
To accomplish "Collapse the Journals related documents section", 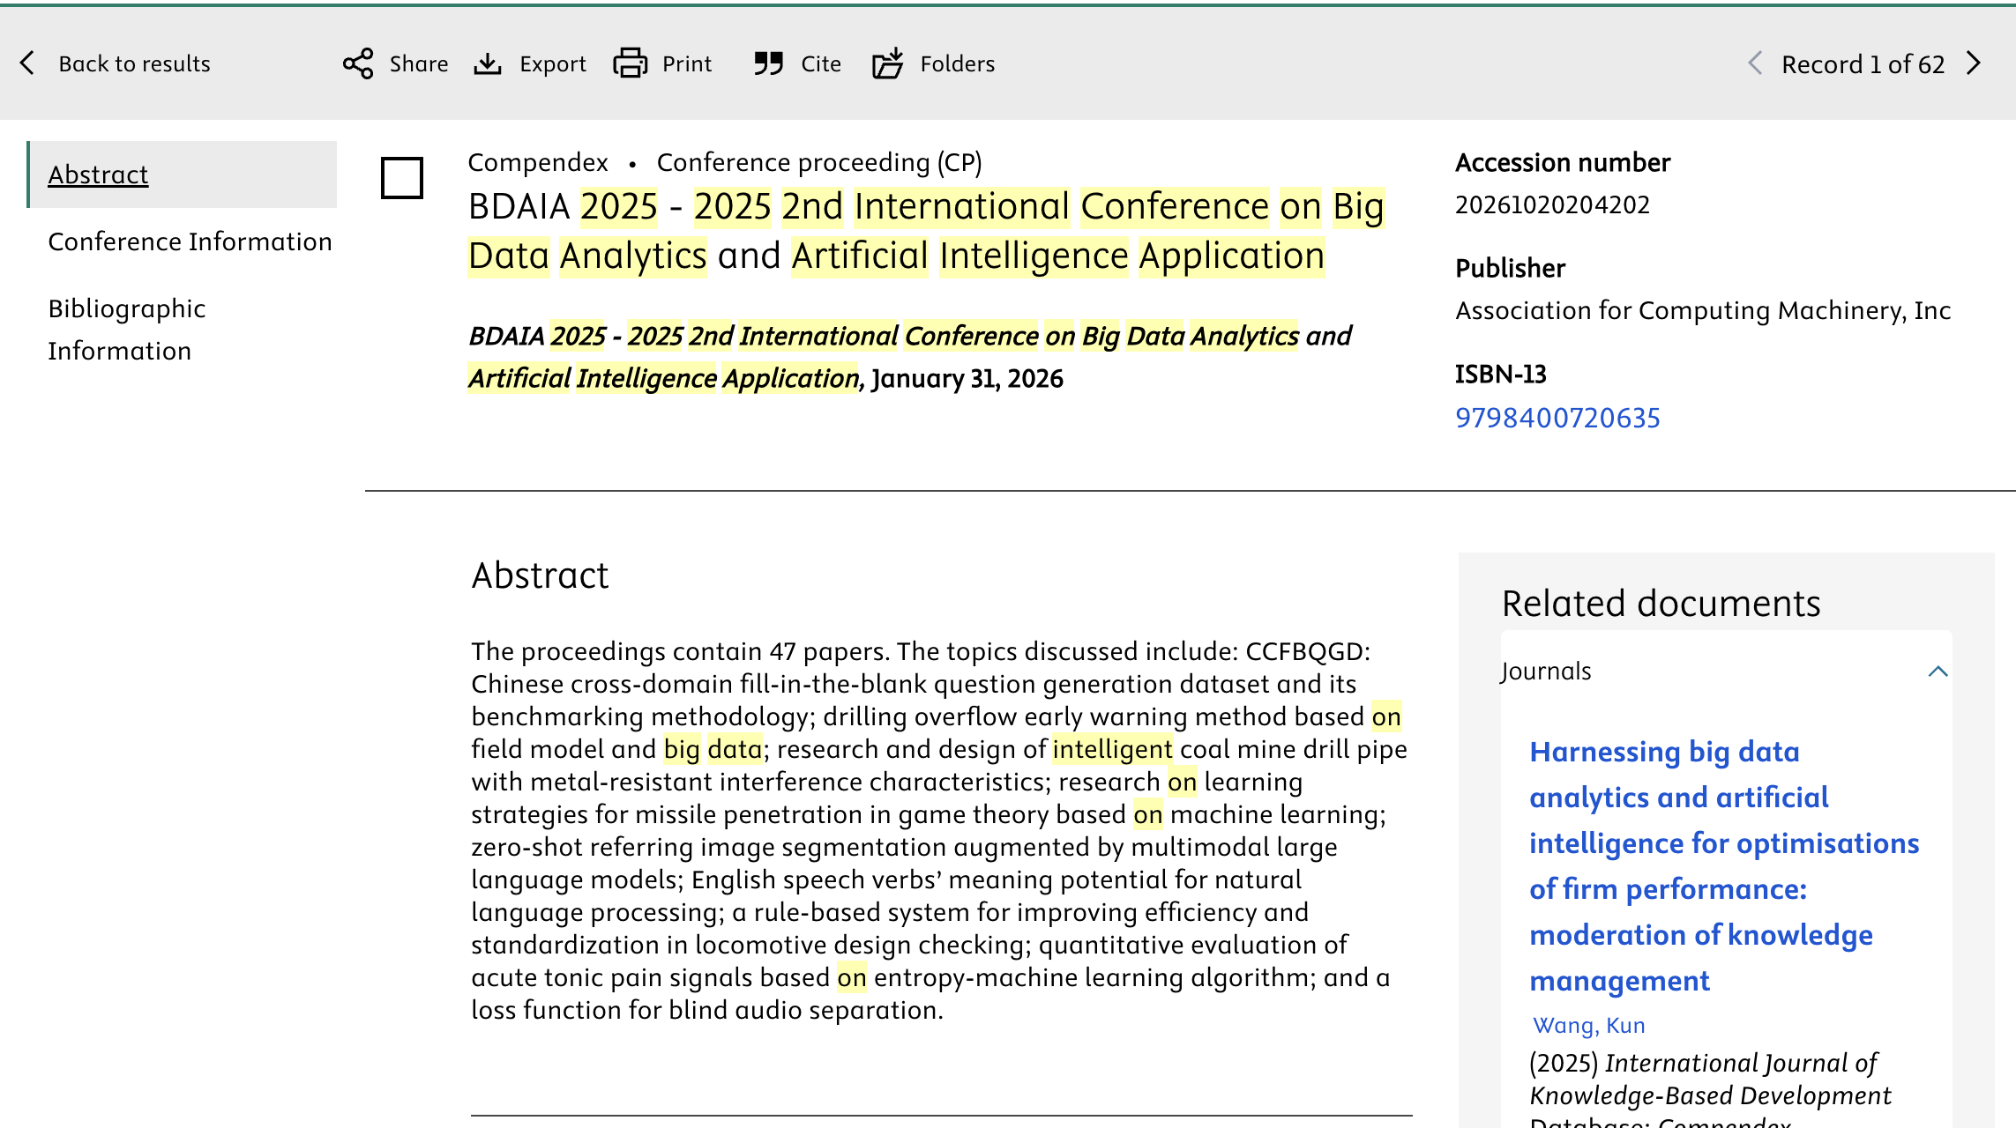I will point(1938,672).
